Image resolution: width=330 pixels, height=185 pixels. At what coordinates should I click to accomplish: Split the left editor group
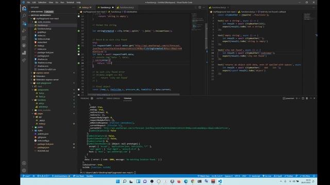(200, 7)
